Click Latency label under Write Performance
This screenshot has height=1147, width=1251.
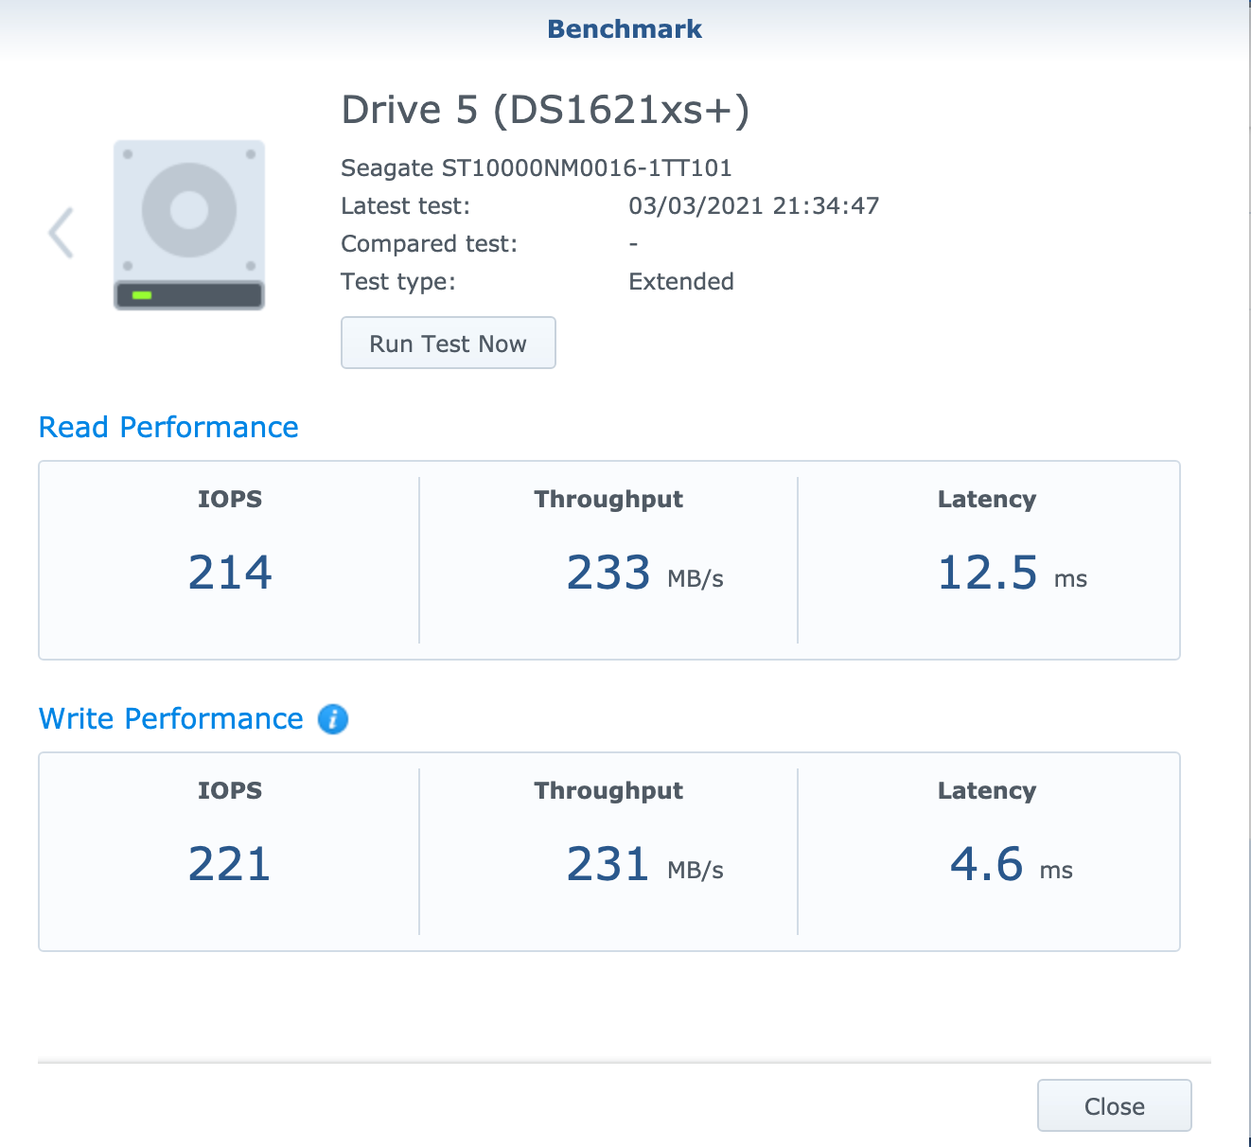tap(987, 791)
